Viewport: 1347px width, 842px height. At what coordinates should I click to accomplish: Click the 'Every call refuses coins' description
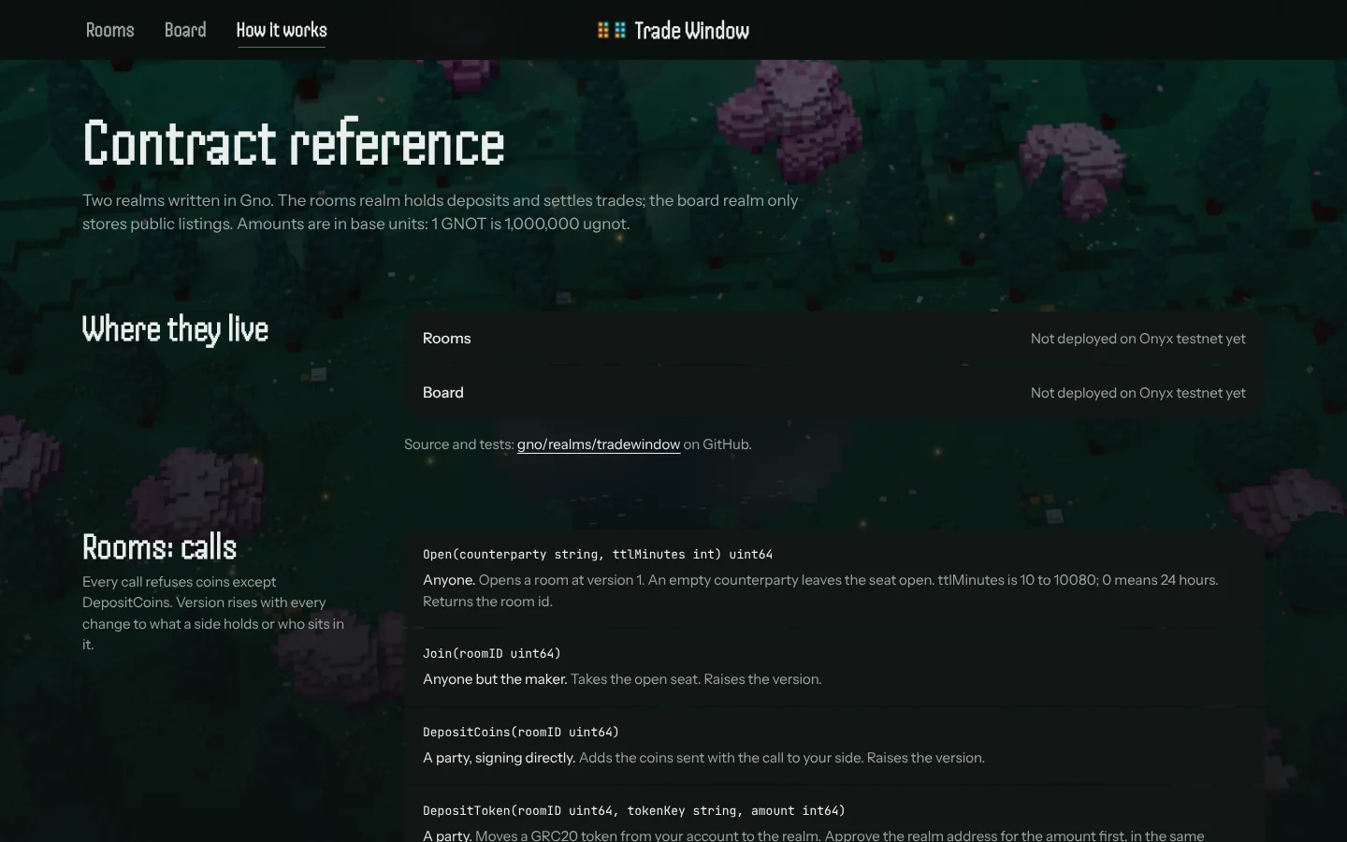214,613
